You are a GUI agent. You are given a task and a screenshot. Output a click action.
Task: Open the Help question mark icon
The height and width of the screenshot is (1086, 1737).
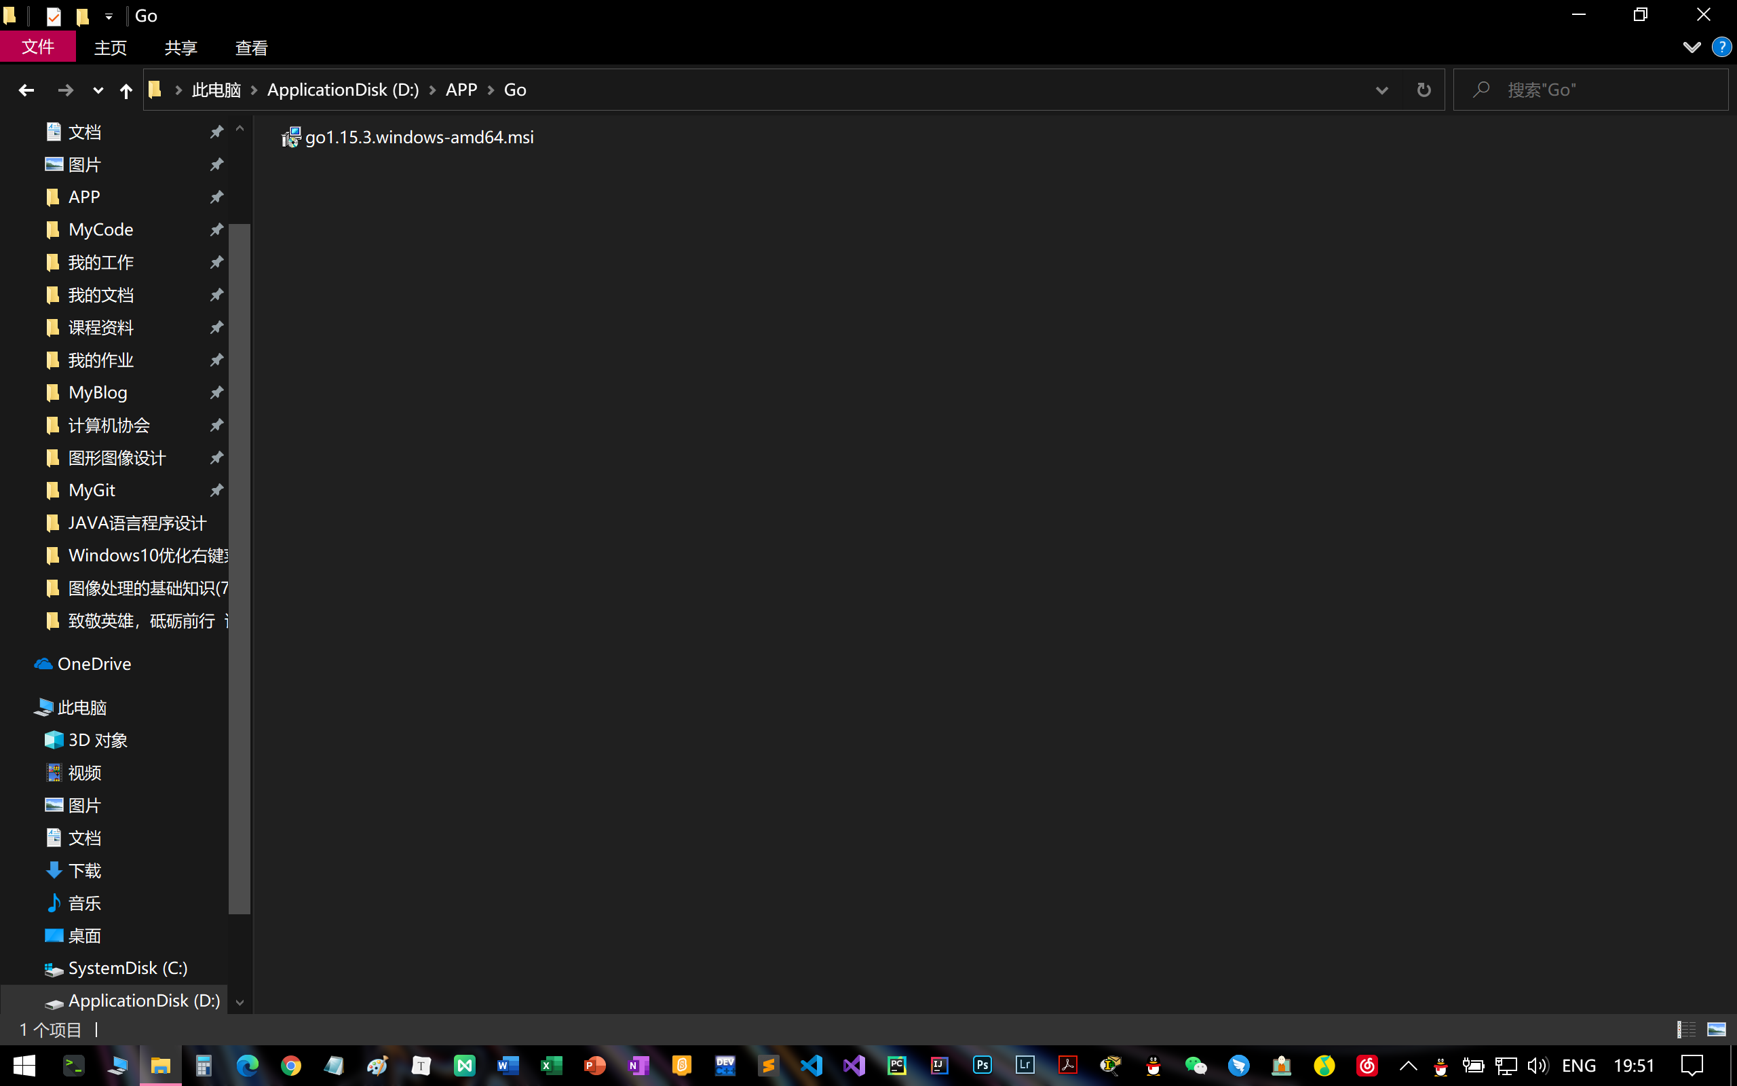point(1721,48)
